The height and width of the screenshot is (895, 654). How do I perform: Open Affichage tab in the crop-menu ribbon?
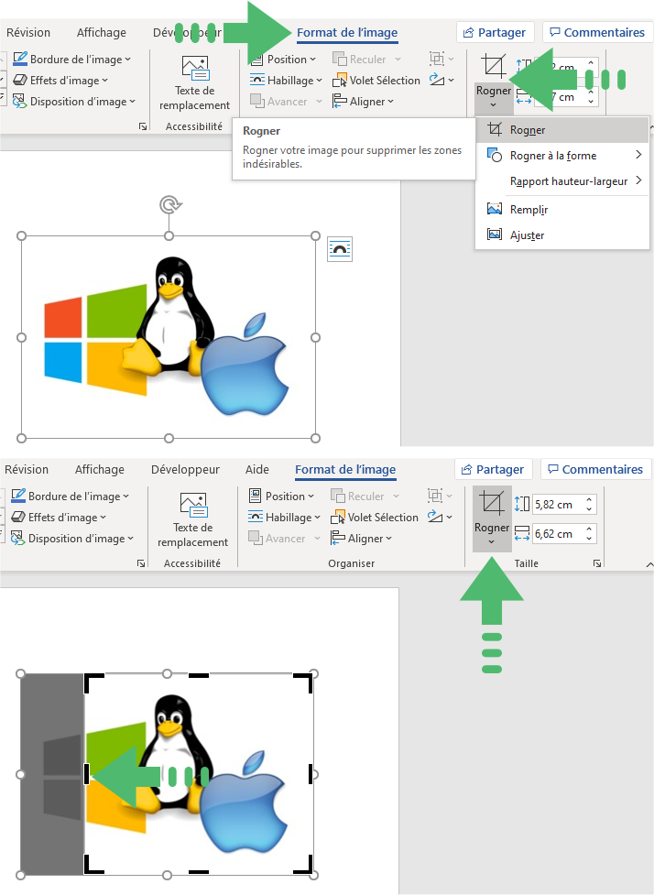pos(101,33)
